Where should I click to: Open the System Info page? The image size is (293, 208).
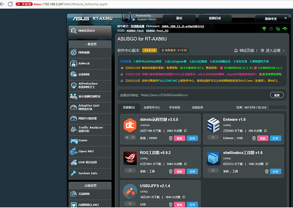click(90, 174)
